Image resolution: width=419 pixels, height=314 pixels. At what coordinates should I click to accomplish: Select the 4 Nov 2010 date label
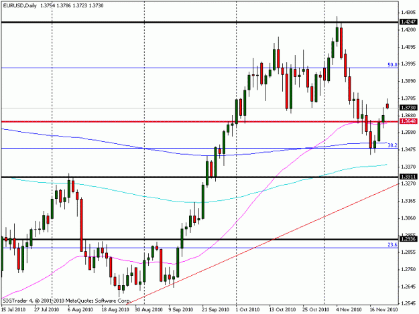349,310
